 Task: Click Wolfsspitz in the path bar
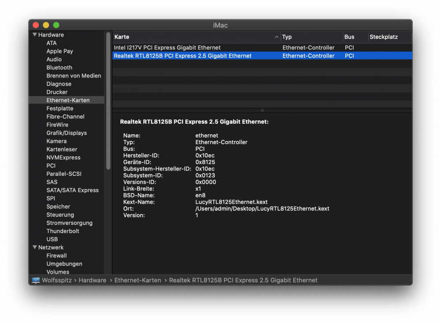(x=57, y=280)
